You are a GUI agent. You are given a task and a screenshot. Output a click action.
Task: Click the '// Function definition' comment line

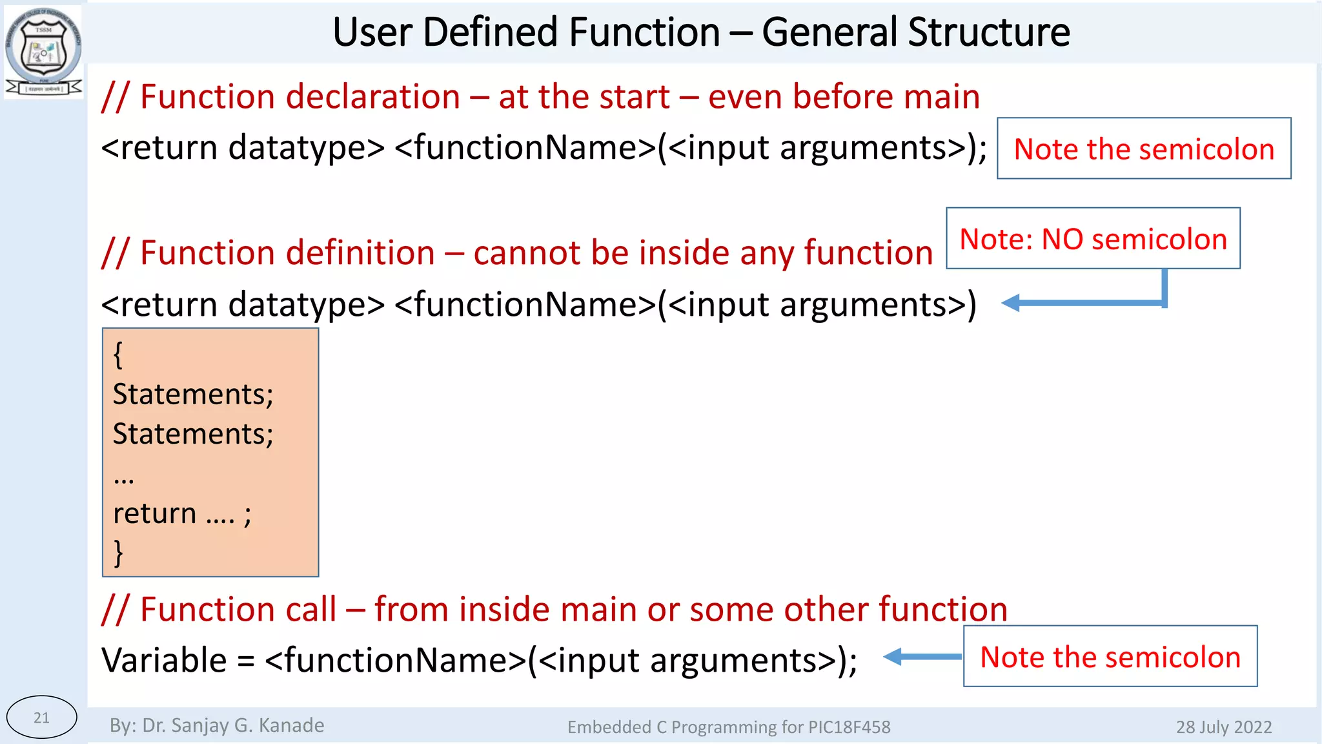point(517,253)
